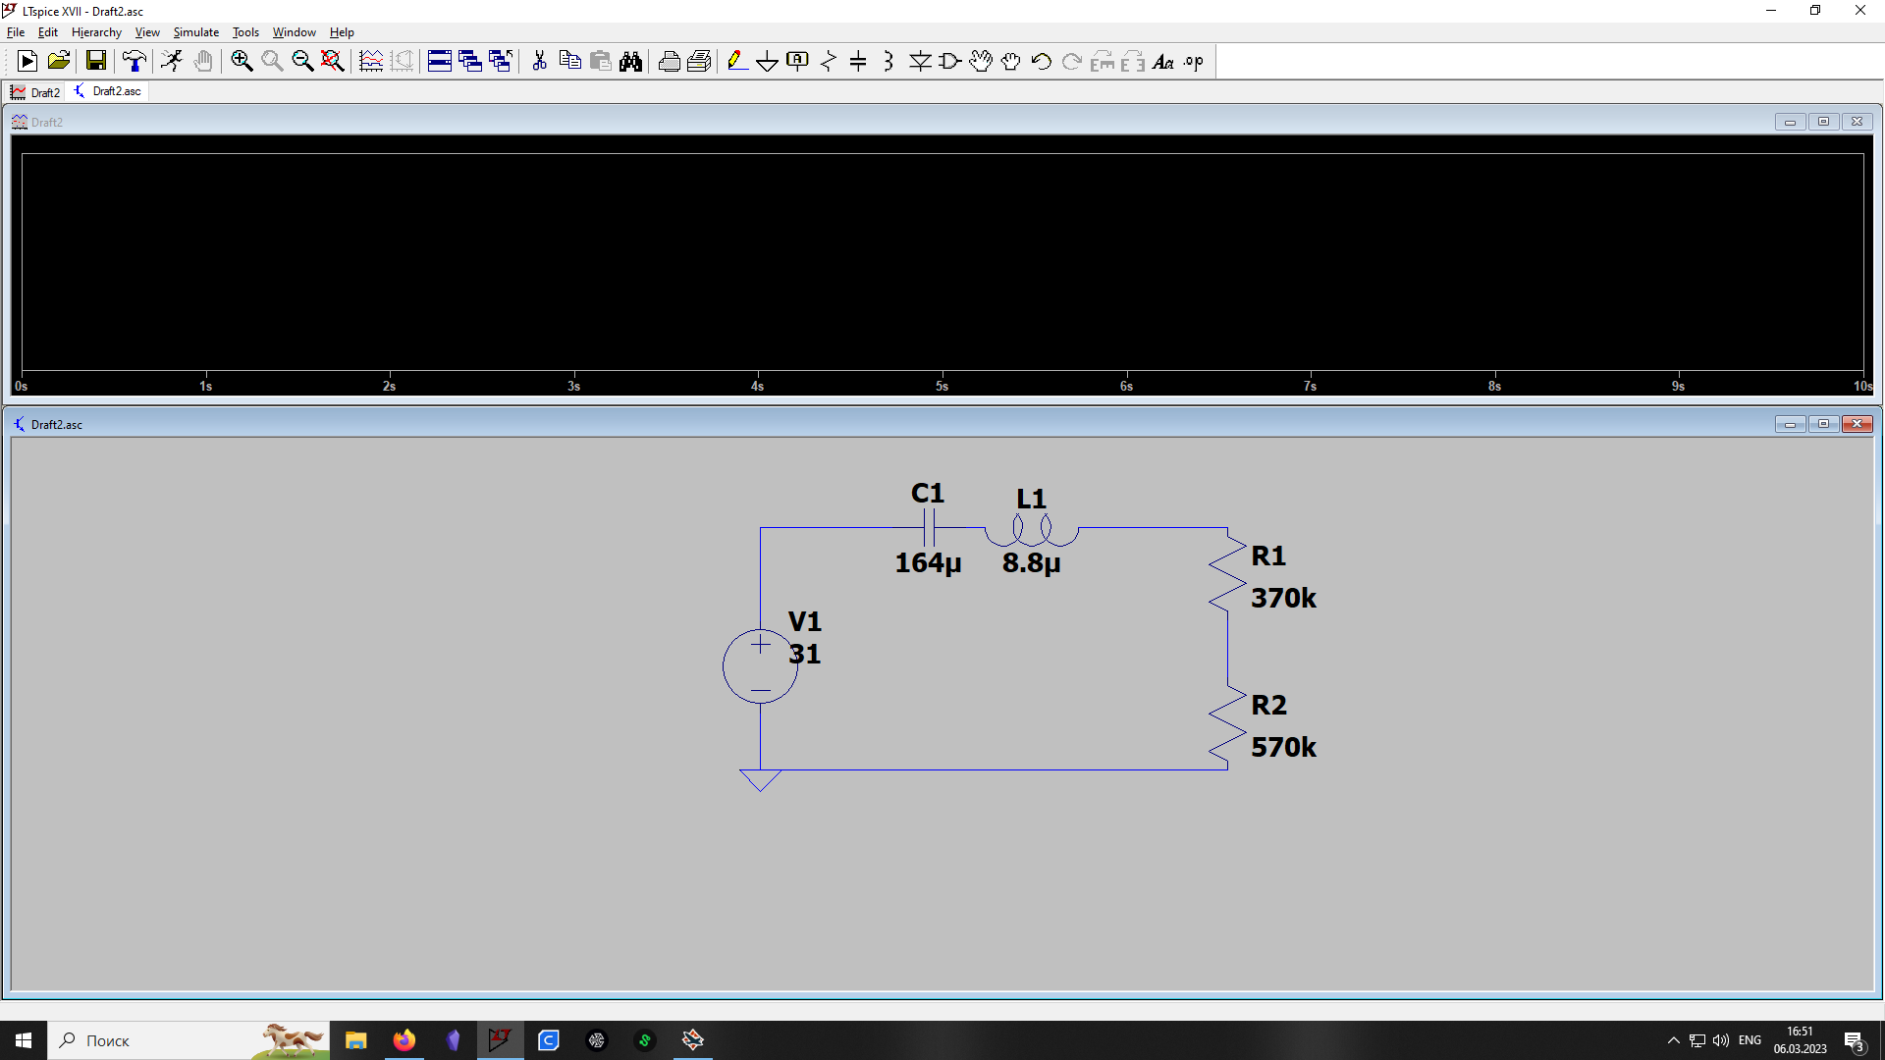
Task: Switch to the Draft2 waveform tab
Action: 36,92
